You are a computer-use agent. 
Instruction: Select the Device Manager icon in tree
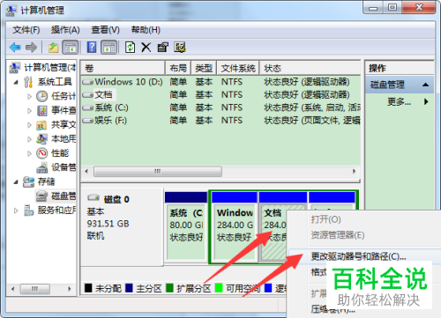(x=41, y=167)
